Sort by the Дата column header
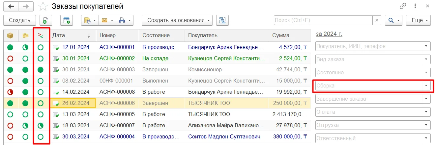 click(x=73, y=36)
